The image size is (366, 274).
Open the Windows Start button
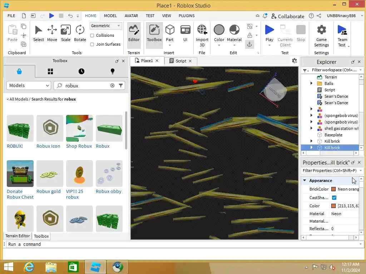pos(9,267)
